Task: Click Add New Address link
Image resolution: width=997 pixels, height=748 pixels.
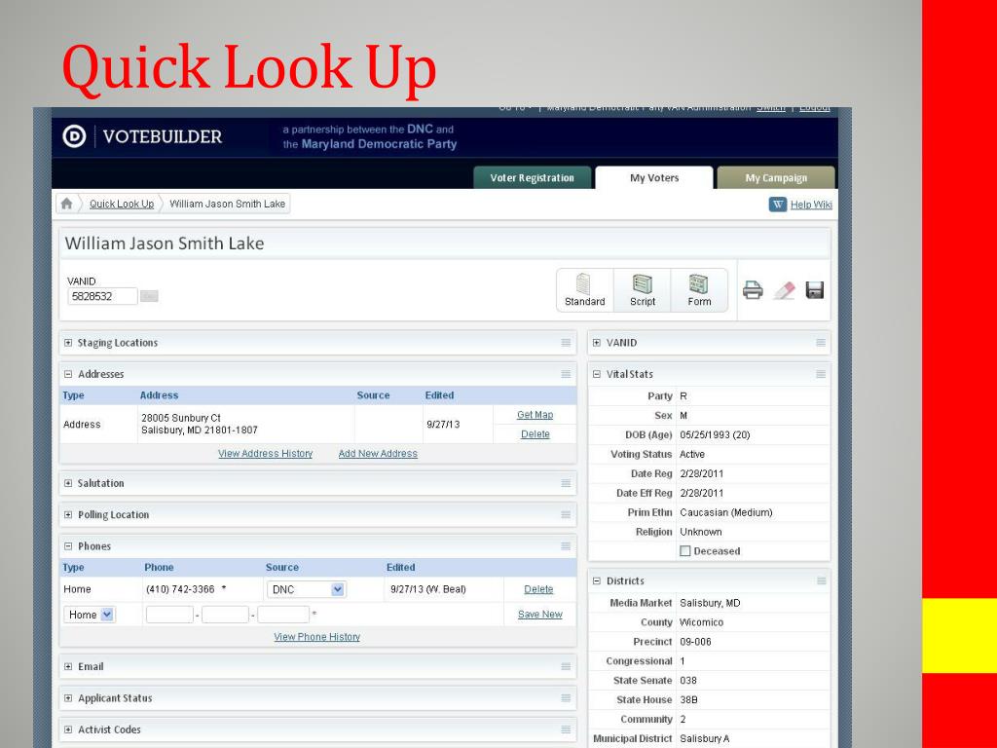Action: 378,454
